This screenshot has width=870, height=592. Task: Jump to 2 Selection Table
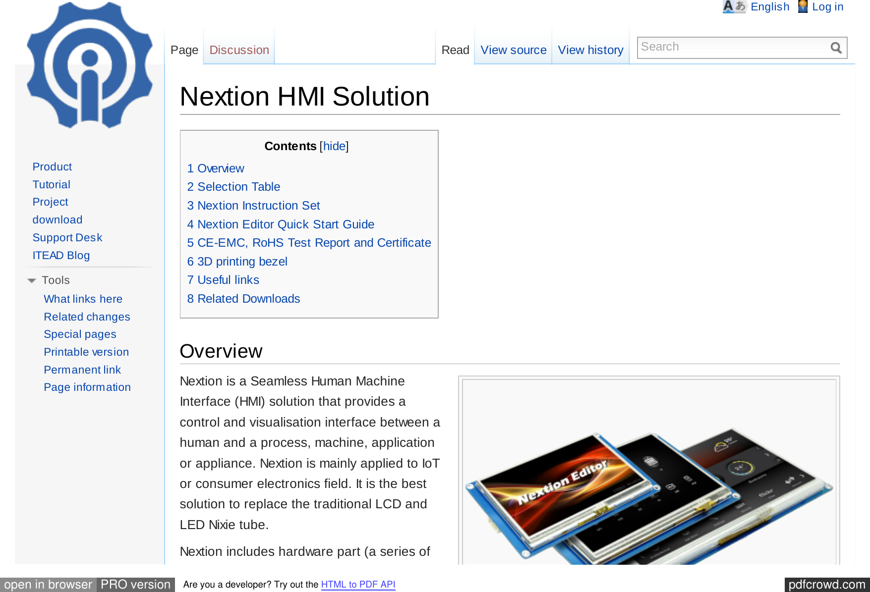click(233, 187)
